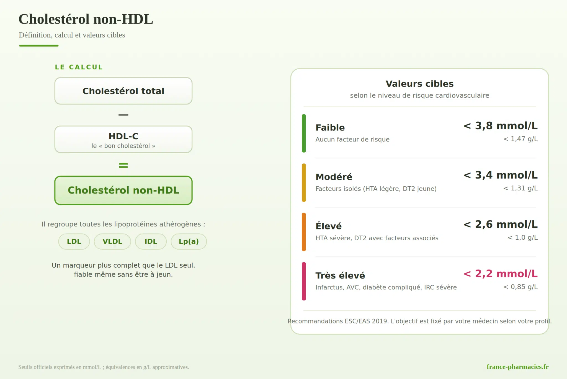Click the Faible risk label

coord(330,128)
